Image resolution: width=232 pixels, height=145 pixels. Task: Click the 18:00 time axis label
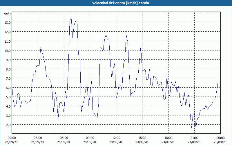tap(168, 138)
